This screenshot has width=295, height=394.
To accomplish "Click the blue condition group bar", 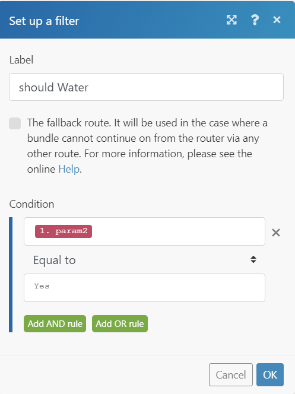I will click(x=11, y=275).
